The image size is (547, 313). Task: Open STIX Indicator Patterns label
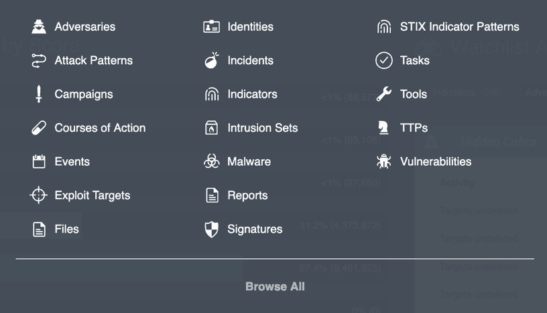tap(460, 27)
